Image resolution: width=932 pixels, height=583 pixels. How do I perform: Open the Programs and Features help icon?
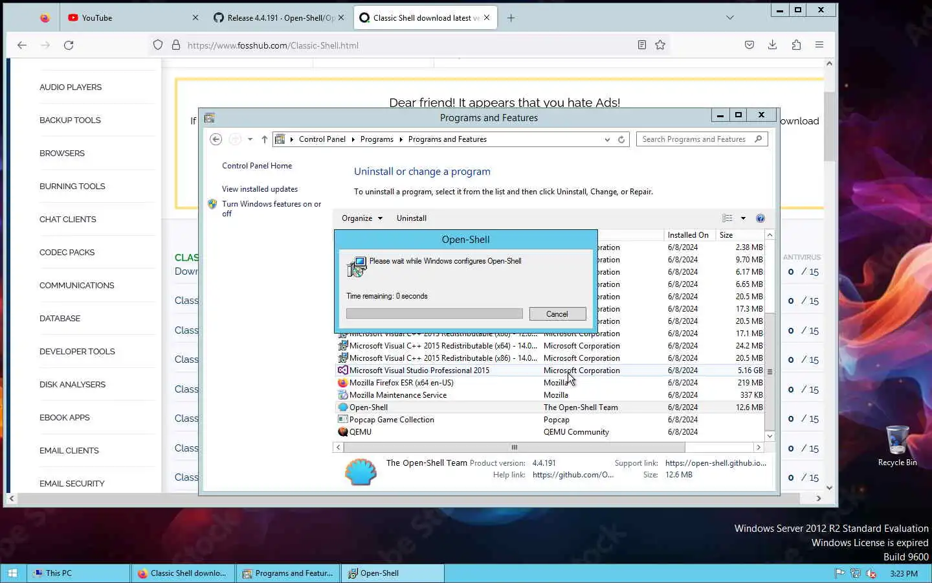pos(760,218)
